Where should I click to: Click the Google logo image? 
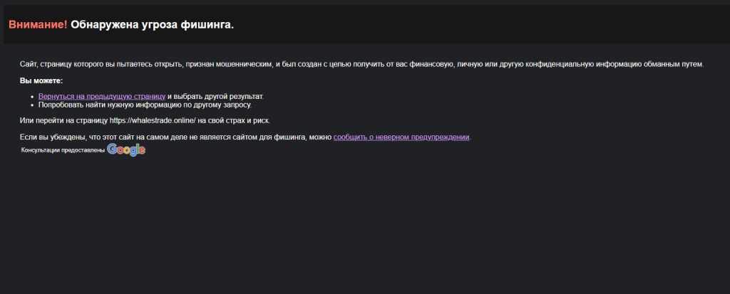point(126,149)
